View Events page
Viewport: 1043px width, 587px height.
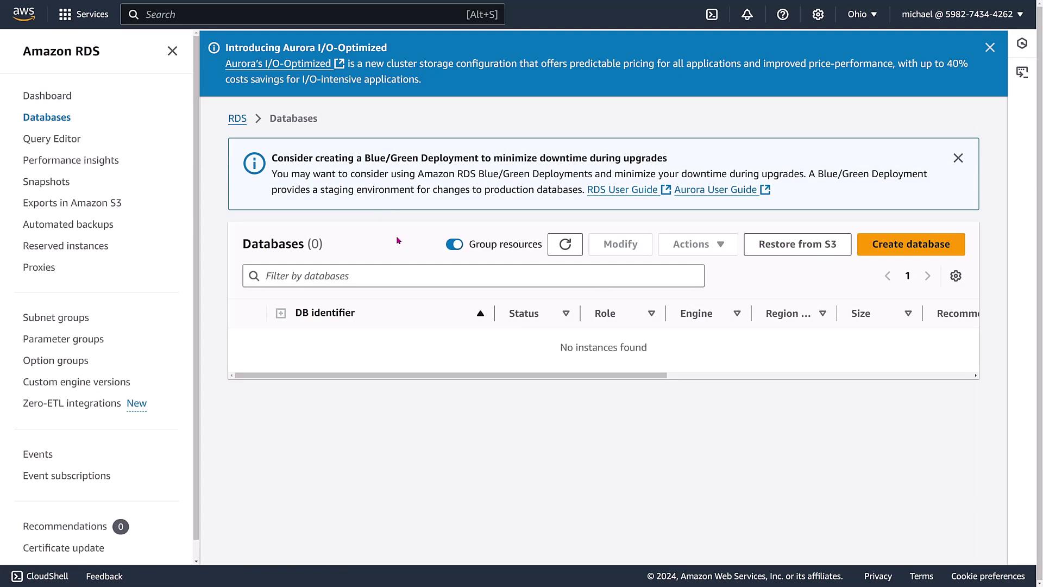click(x=38, y=454)
